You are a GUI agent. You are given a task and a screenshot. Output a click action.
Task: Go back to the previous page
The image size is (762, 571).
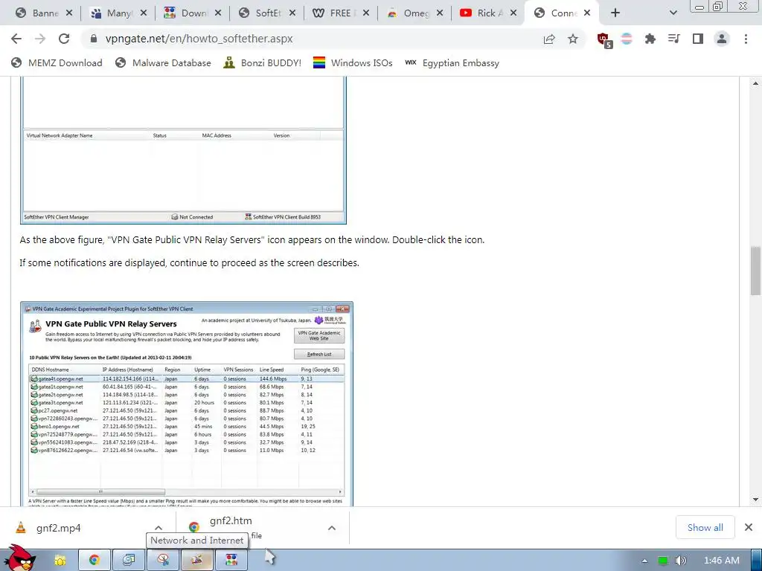[x=16, y=39]
